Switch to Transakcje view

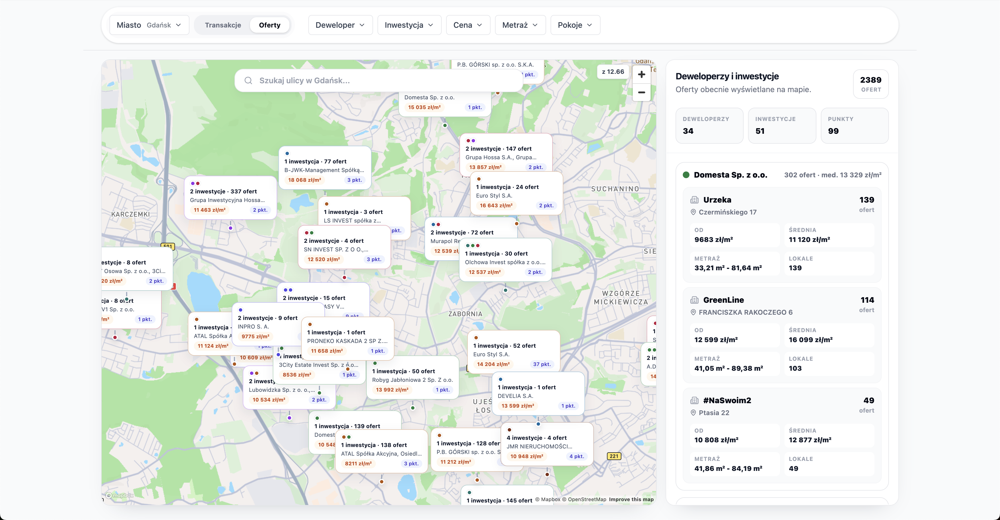click(x=223, y=25)
